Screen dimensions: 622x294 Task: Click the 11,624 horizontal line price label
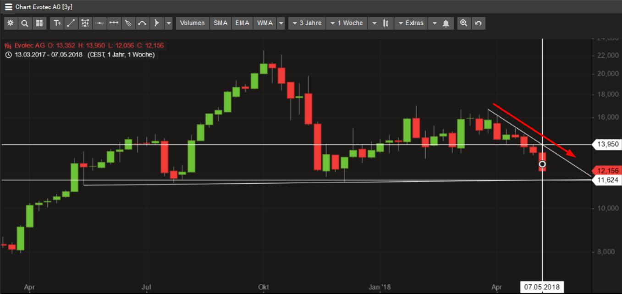coord(607,180)
